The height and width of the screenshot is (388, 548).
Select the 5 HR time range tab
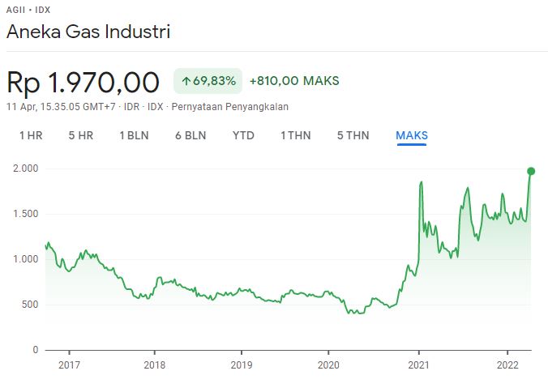point(81,135)
